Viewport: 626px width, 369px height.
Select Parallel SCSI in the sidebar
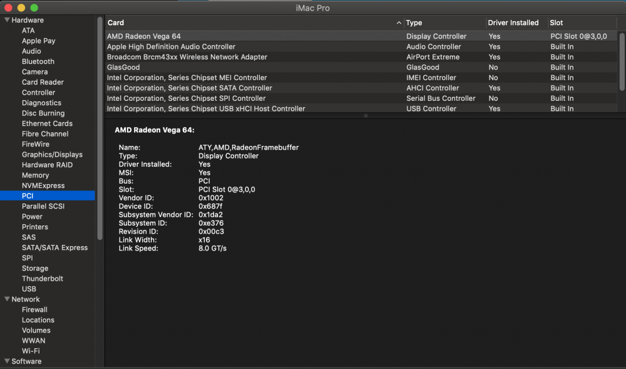click(43, 207)
